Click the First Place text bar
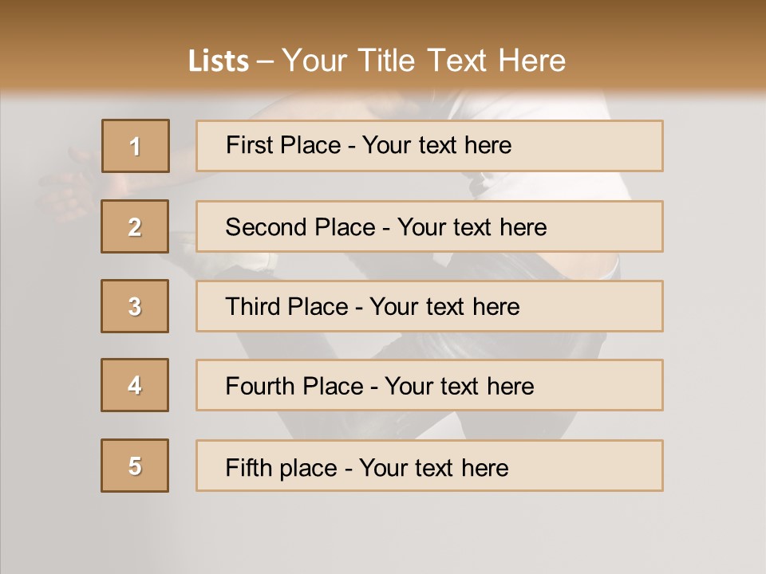This screenshot has height=574, width=766. (429, 146)
